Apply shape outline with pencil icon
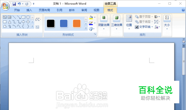This screenshot has height=110, width=186. click(91, 23)
